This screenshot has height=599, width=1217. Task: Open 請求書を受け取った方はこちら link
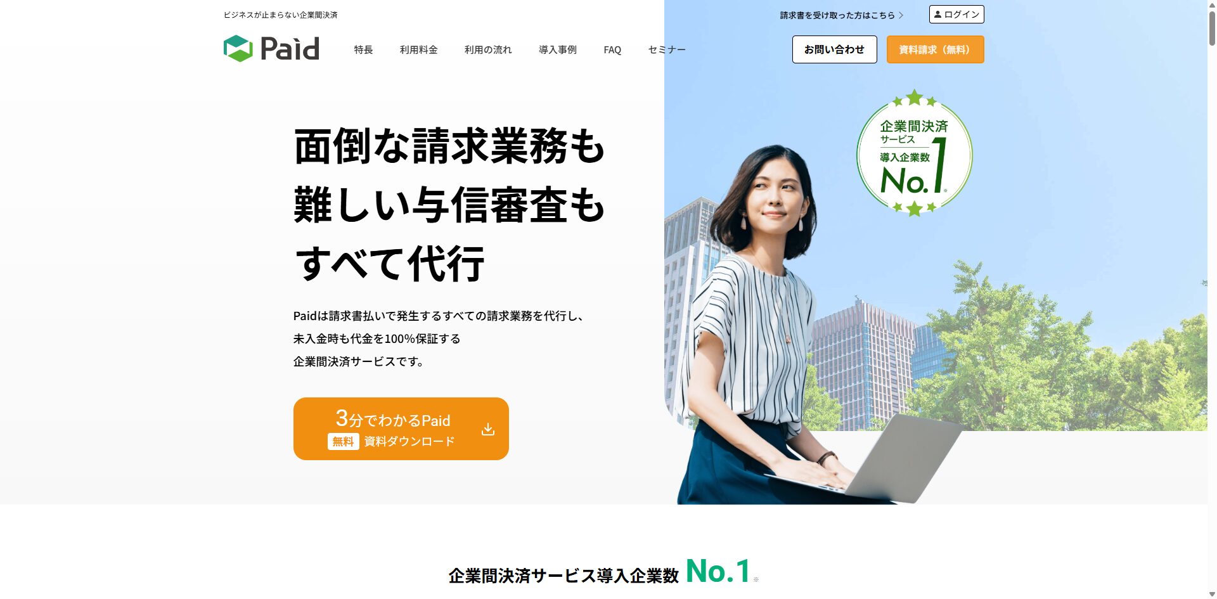tap(837, 15)
